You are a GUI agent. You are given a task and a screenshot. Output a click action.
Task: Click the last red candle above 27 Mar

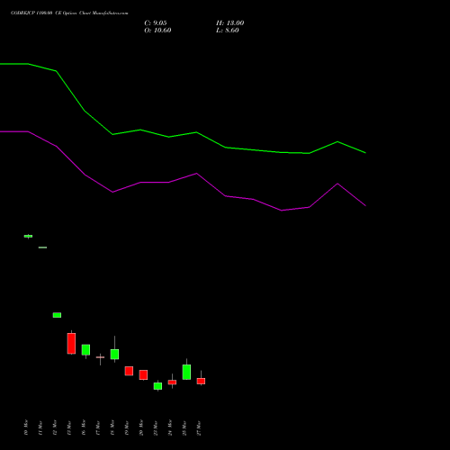[x=201, y=381]
